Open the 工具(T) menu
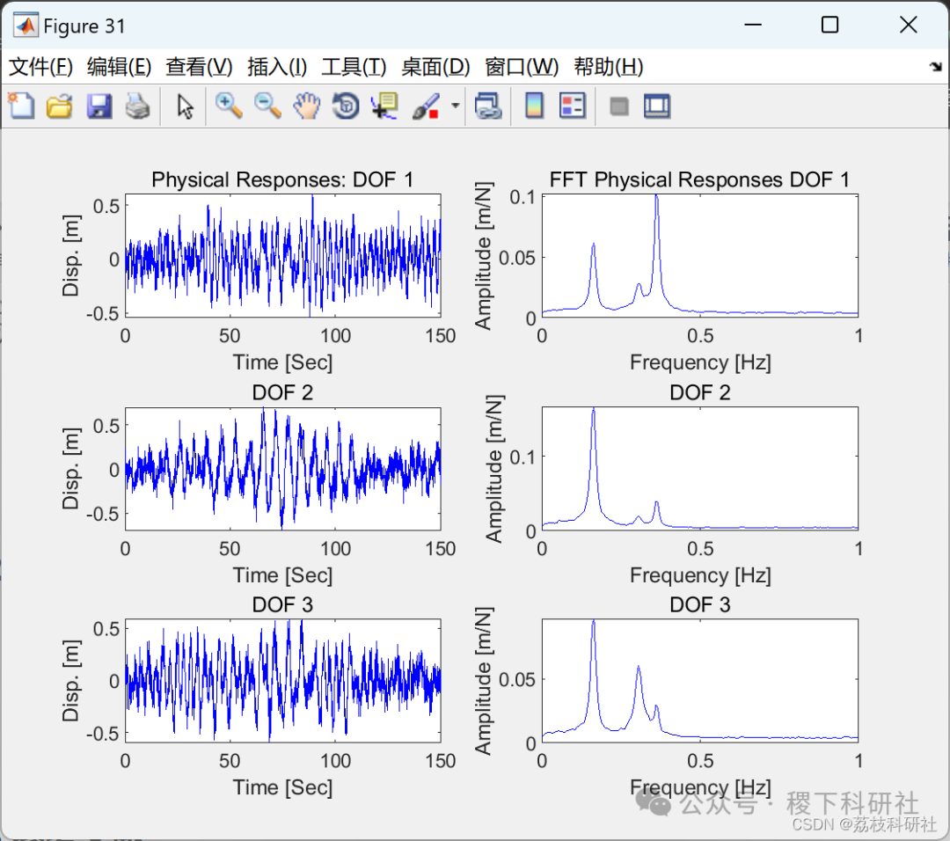The height and width of the screenshot is (841, 950). point(354,67)
